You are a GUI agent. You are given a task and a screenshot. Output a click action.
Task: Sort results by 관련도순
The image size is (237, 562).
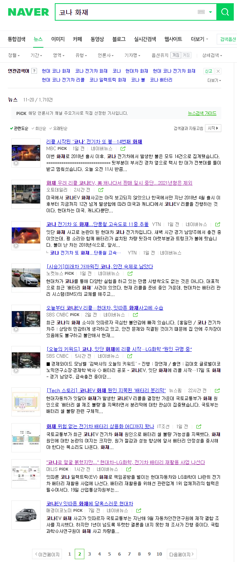pyautogui.click(x=19, y=128)
